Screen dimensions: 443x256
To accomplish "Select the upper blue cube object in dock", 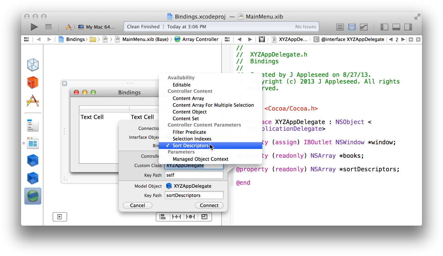I will pyautogui.click(x=33, y=161).
